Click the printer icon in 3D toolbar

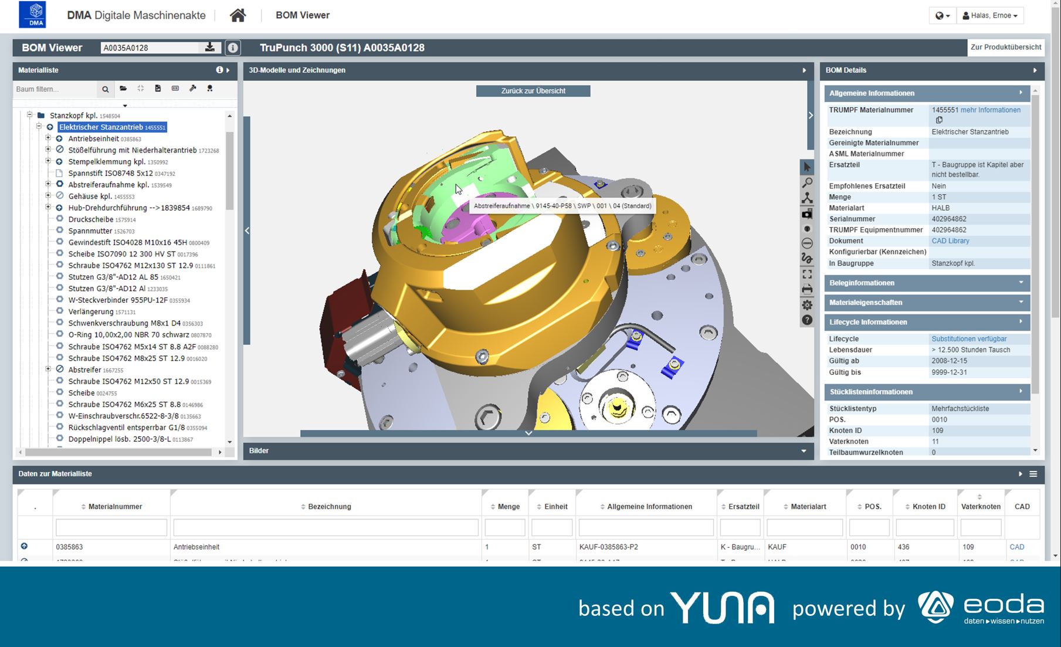click(807, 289)
